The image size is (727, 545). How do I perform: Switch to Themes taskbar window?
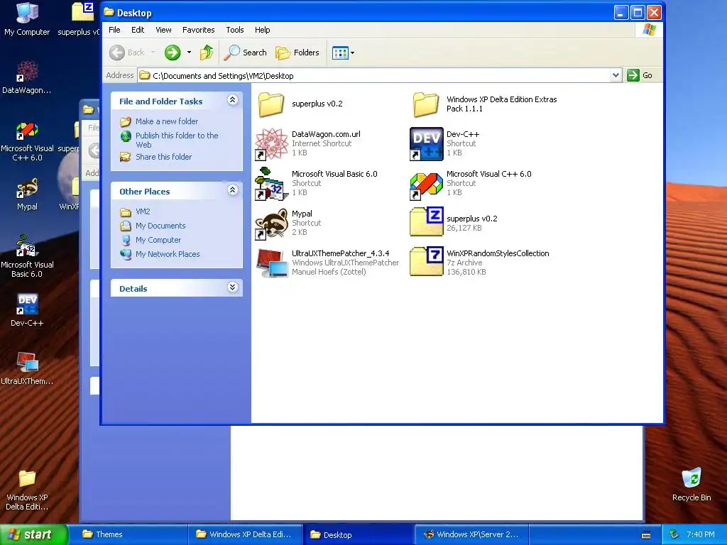(x=131, y=534)
